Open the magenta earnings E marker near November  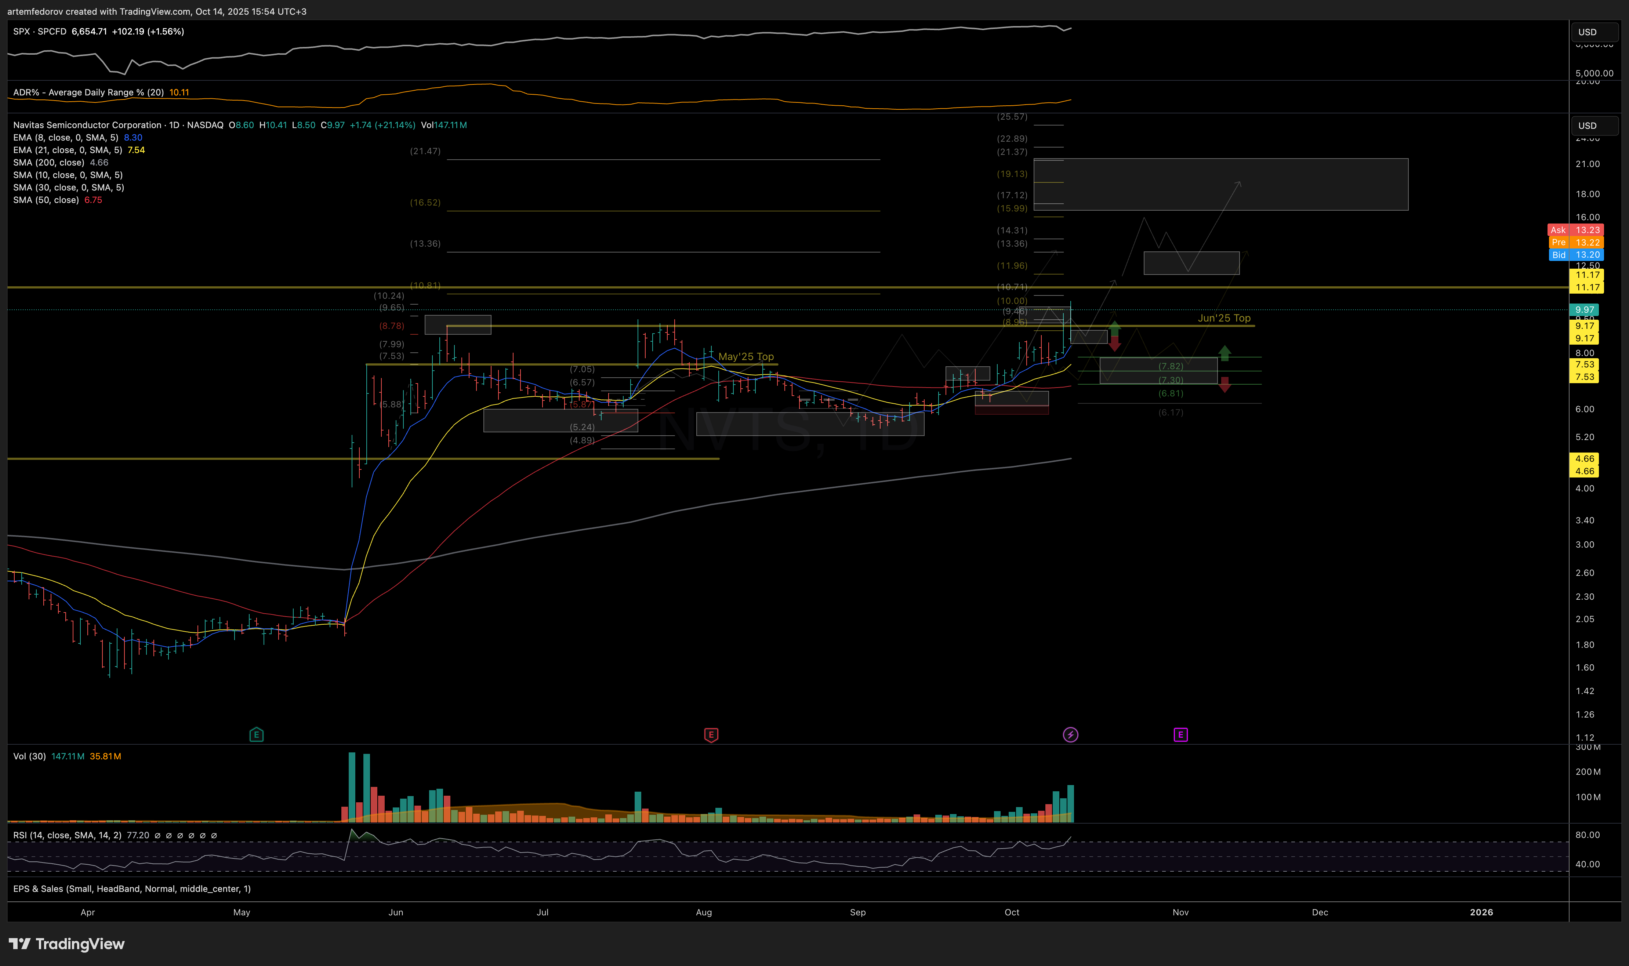tap(1180, 735)
